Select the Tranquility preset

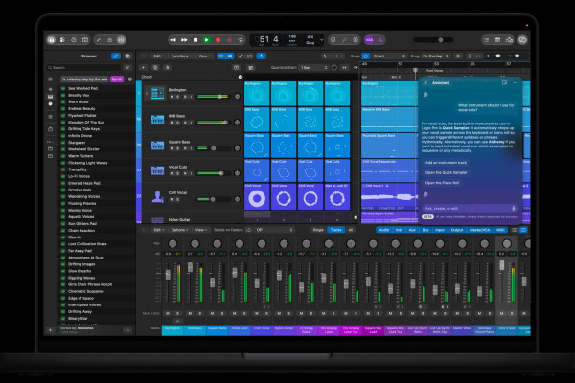tap(78, 169)
